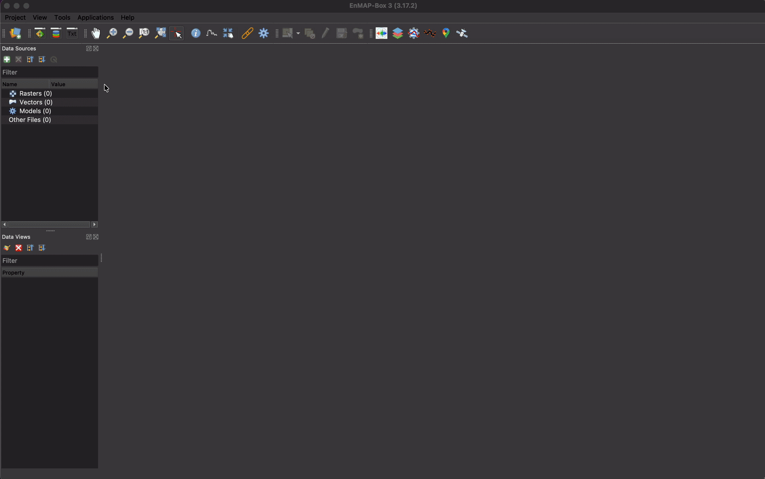
Task: Open the Project menu
Action: point(15,18)
